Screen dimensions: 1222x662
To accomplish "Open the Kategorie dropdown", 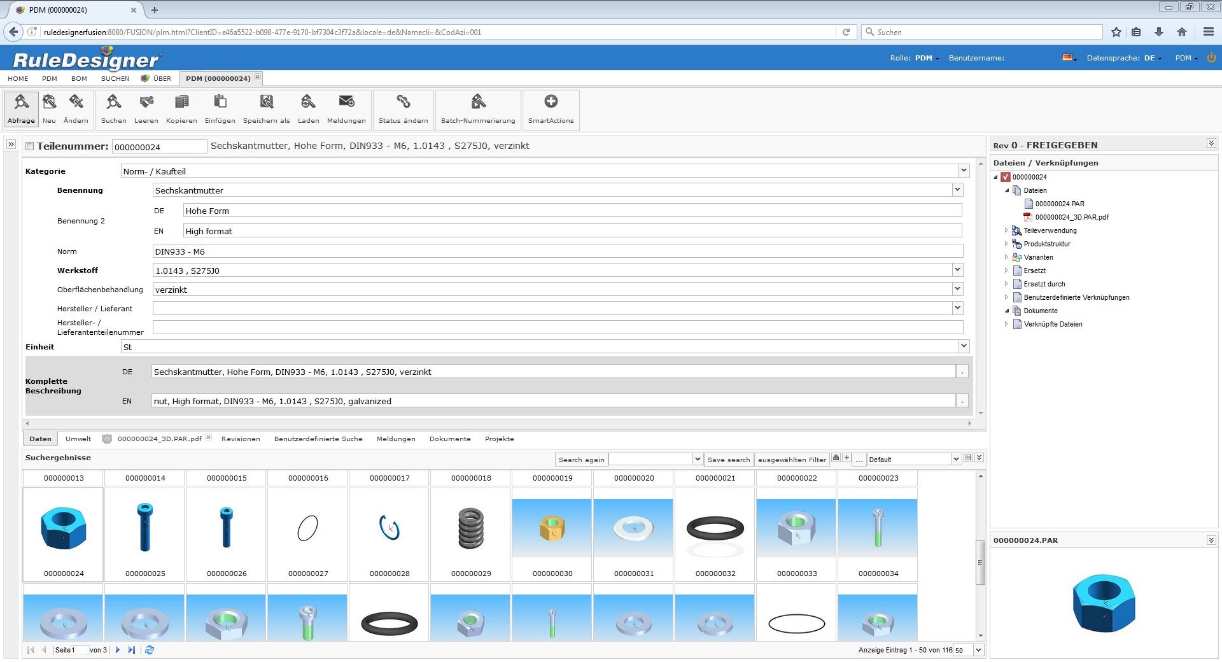I will 964,171.
